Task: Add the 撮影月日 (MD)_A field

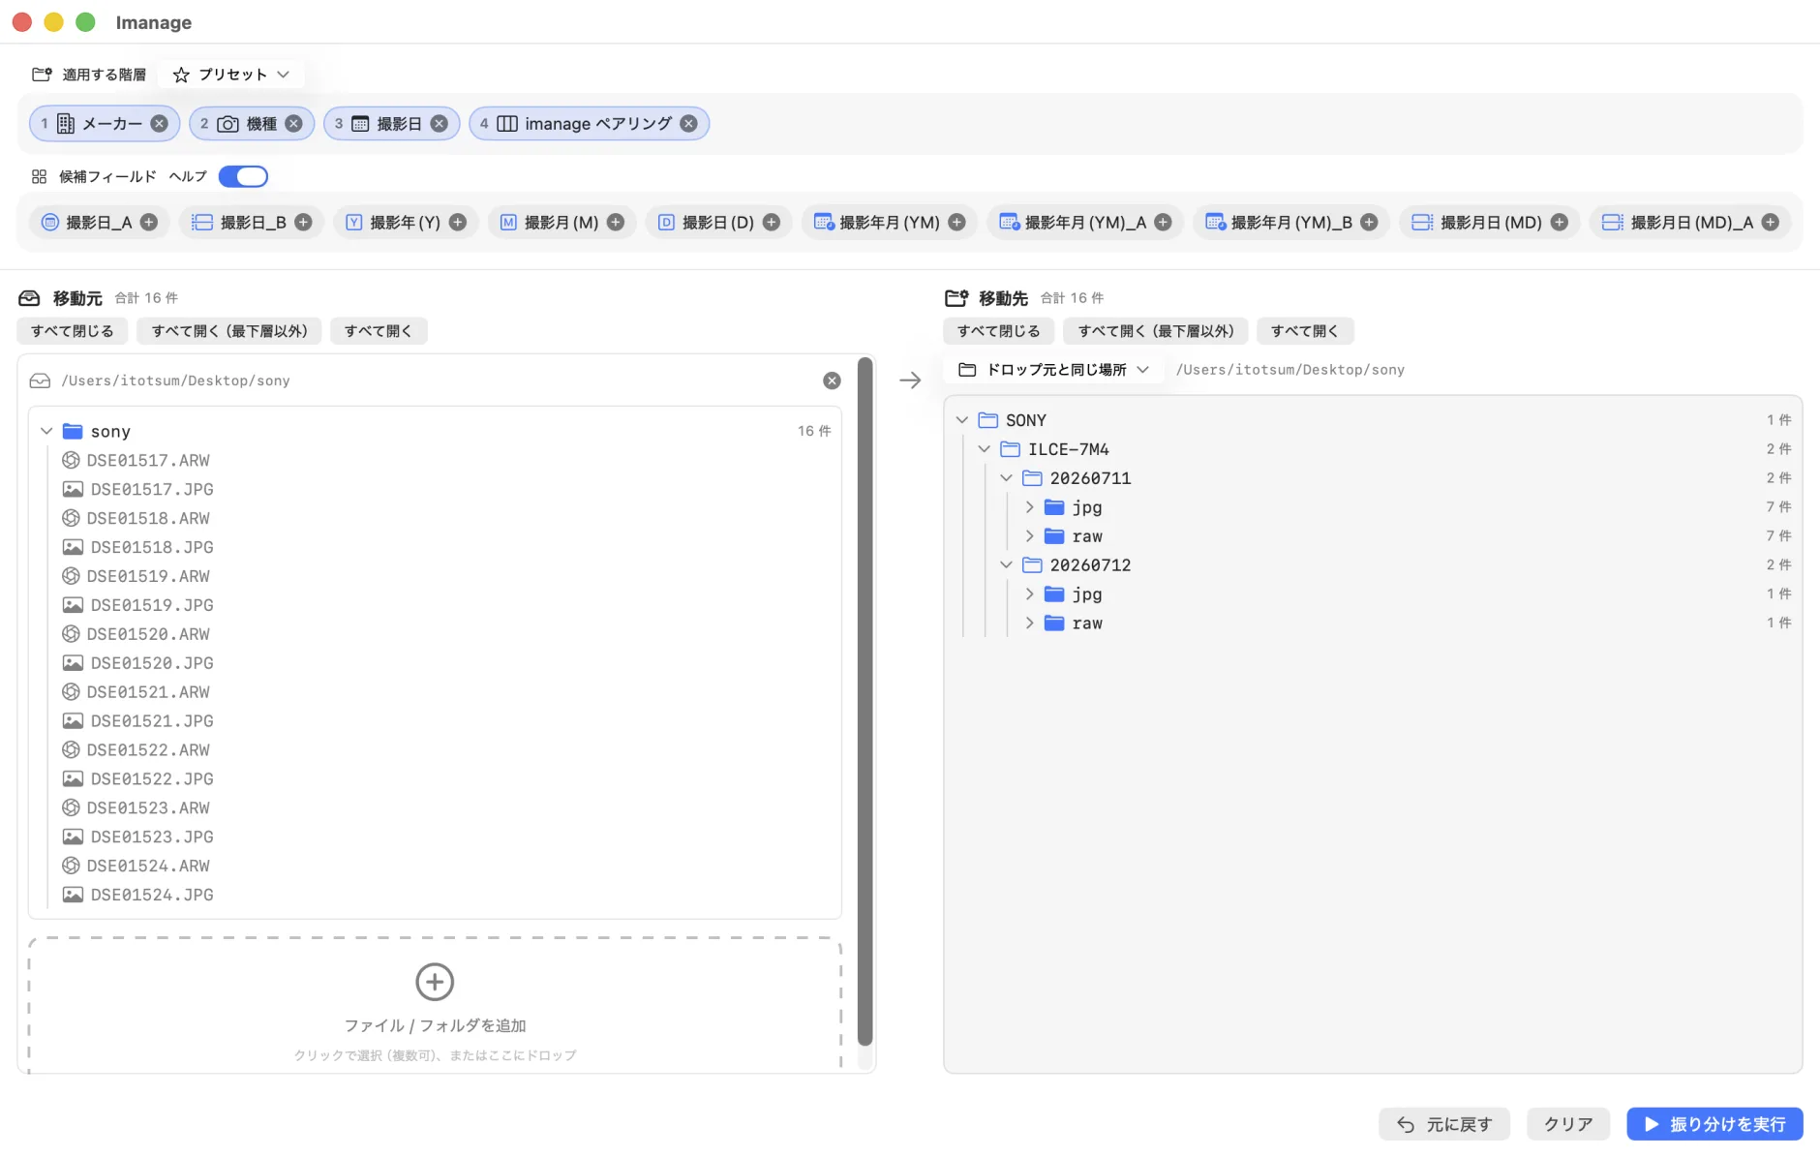Action: coord(1771,223)
